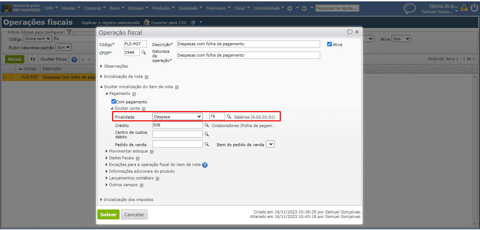This screenshot has width=480, height=230.
Task: Open the Estoque menu
Action: pos(138,8)
